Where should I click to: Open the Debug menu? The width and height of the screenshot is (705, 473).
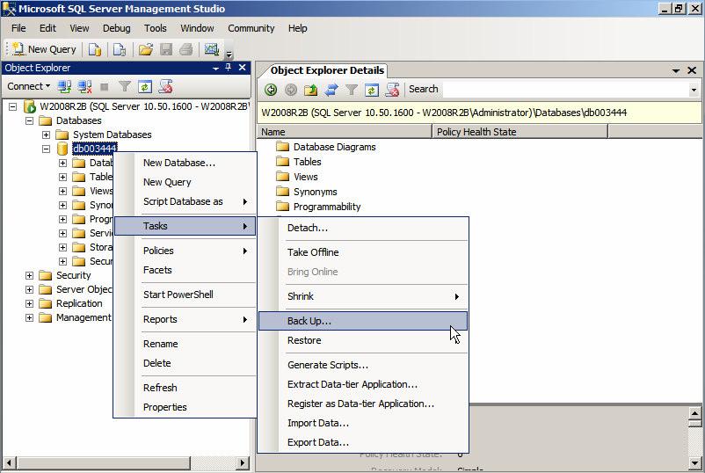click(x=116, y=28)
